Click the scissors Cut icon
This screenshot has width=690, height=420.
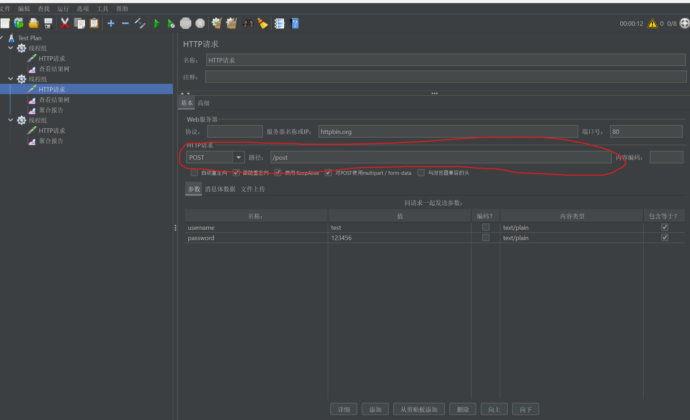(x=65, y=23)
